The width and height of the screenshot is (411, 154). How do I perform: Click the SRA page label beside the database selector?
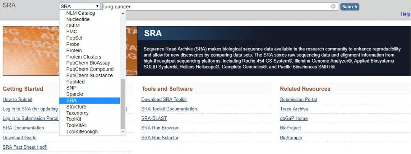point(9,5)
